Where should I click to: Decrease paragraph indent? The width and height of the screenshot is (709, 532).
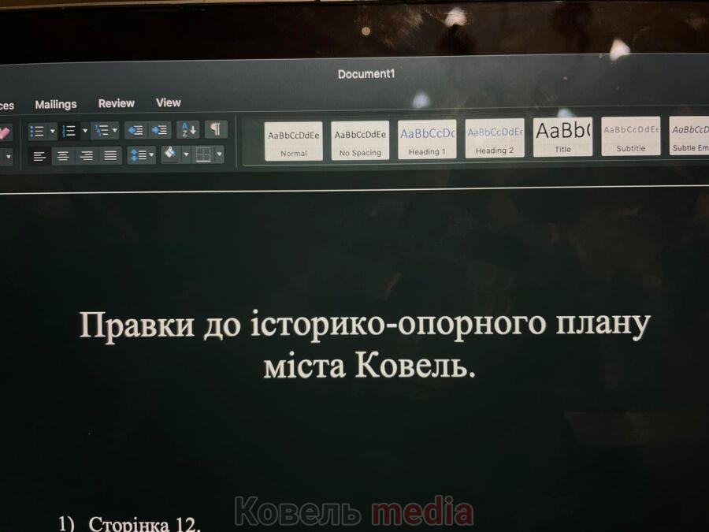click(135, 130)
